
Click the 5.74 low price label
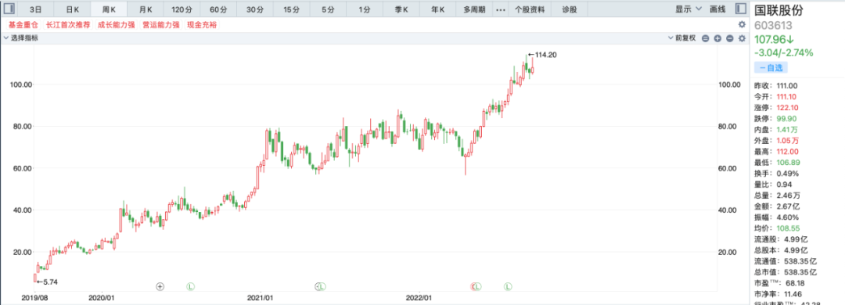(50, 282)
